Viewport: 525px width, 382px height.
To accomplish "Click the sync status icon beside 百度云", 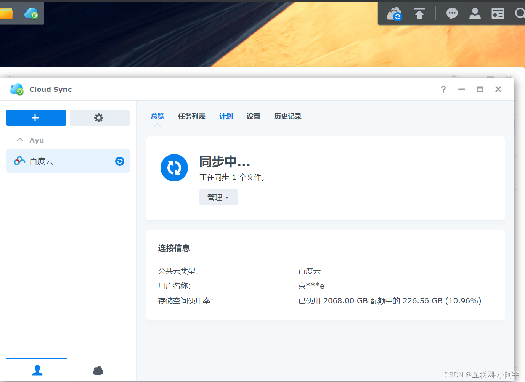I will 120,161.
